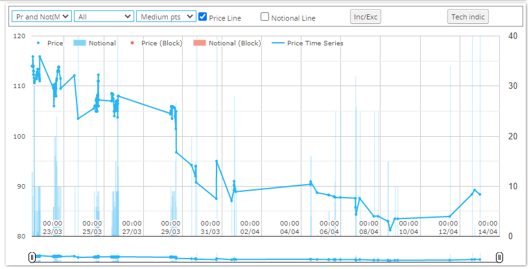Click the Tech indic button
The image size is (529, 269).
pos(468,17)
